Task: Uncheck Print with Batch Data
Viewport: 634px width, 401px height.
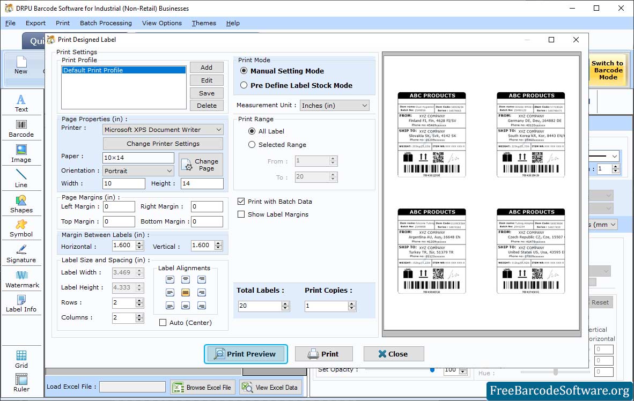Action: (241, 202)
